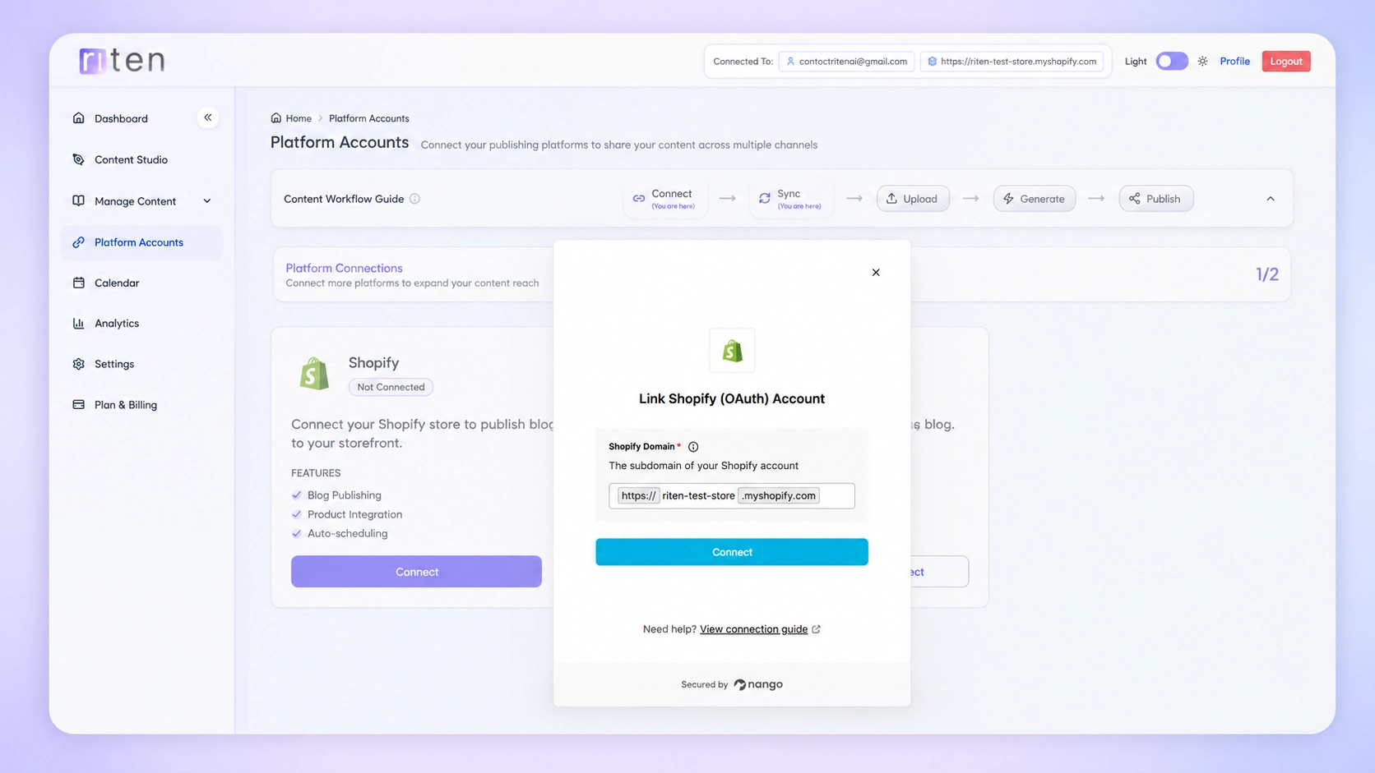
Task: Click the Manage Content book icon
Action: [x=79, y=201]
